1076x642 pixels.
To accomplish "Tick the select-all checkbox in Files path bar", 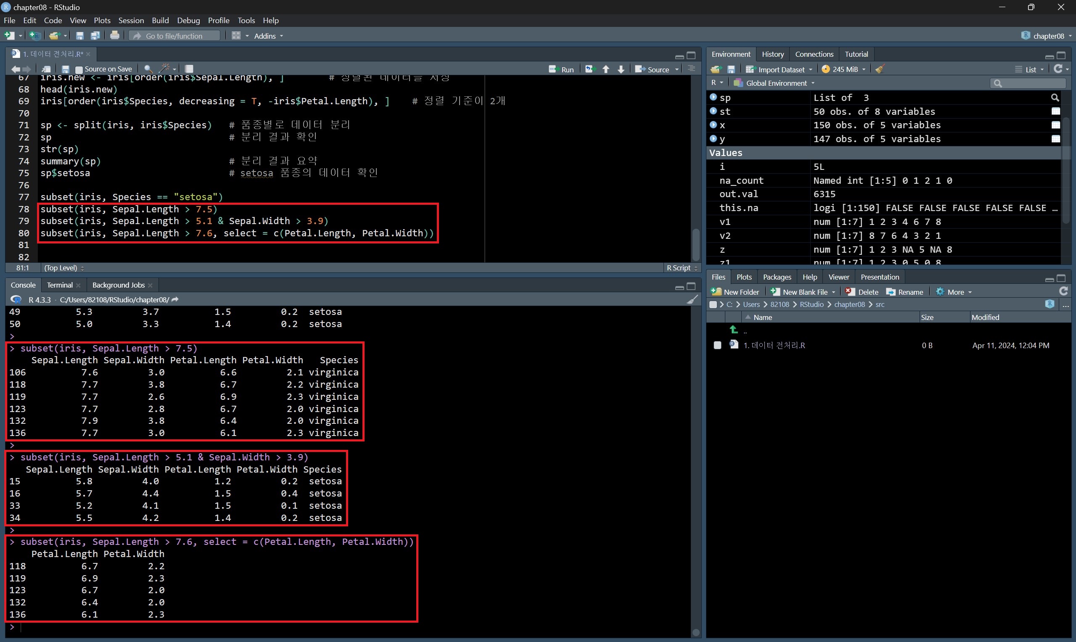I will 713,304.
